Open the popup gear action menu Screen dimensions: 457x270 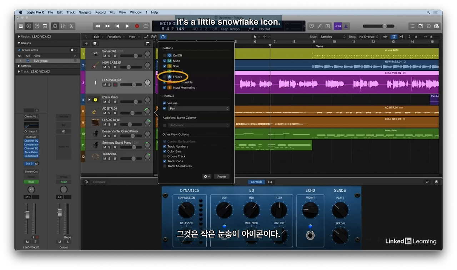[207, 176]
